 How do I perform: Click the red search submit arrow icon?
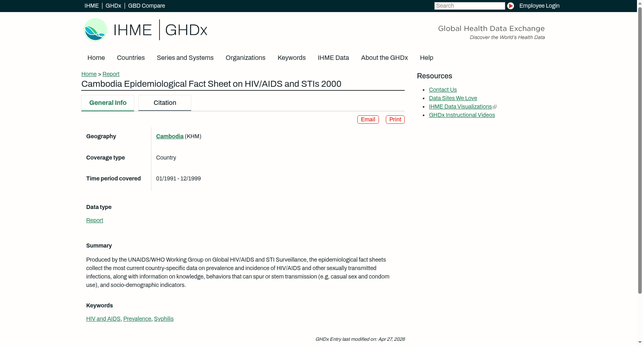[x=510, y=6]
